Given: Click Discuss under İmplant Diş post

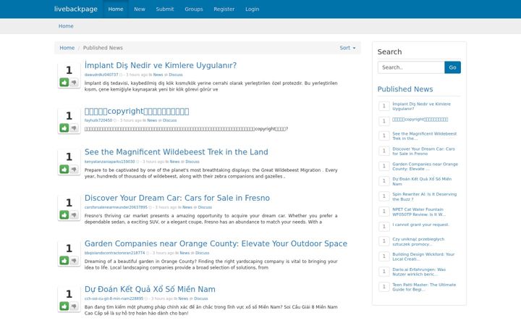Looking at the screenshot, I should coord(176,75).
